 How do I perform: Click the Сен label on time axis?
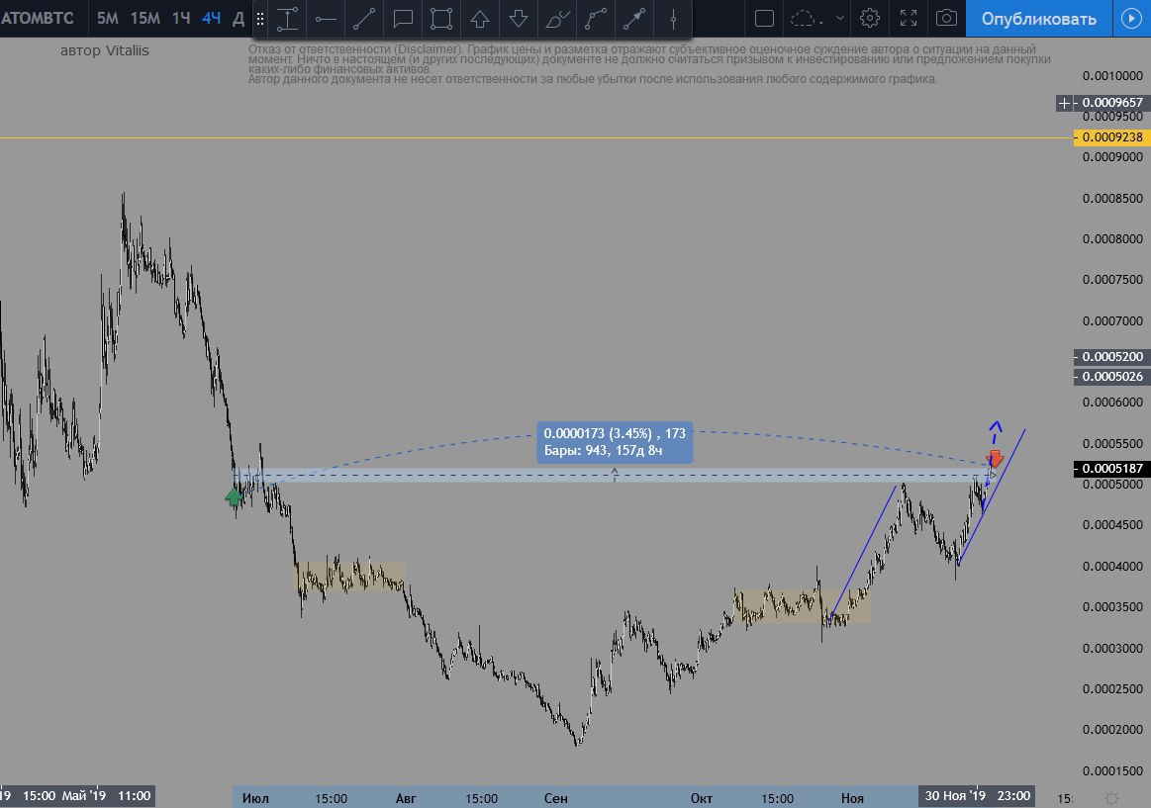555,798
